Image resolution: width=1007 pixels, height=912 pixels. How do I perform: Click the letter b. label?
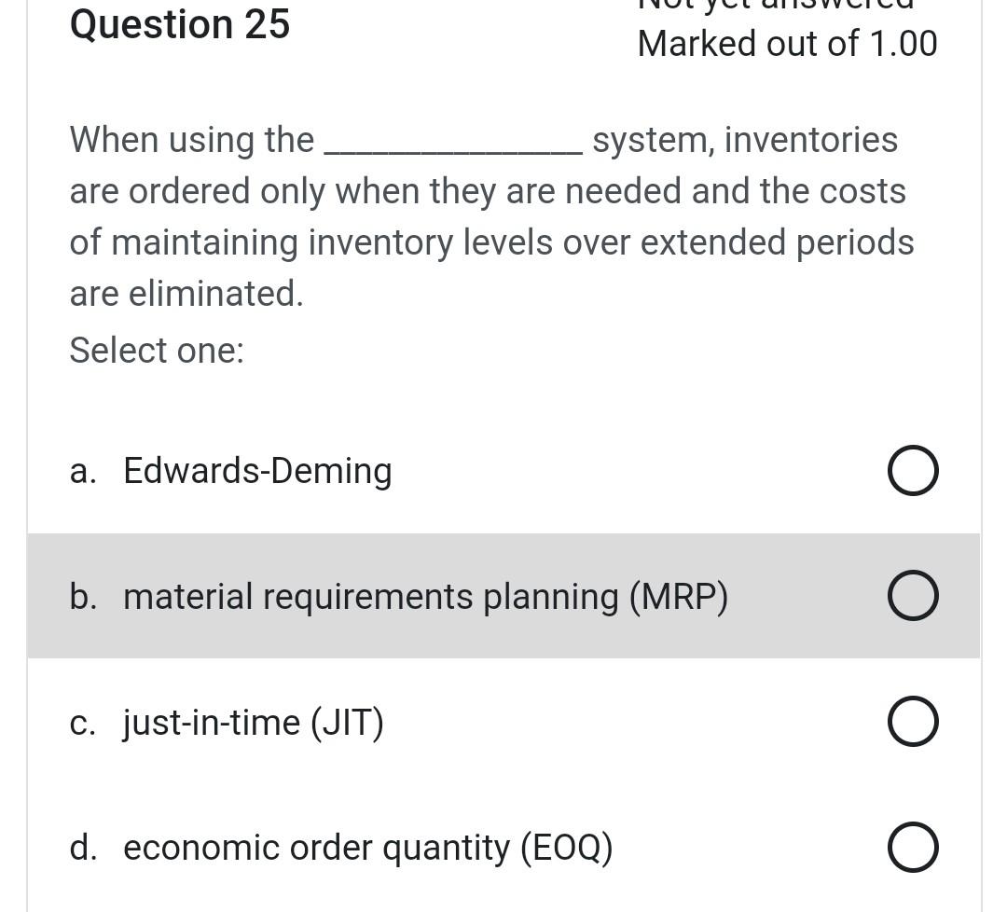point(83,595)
